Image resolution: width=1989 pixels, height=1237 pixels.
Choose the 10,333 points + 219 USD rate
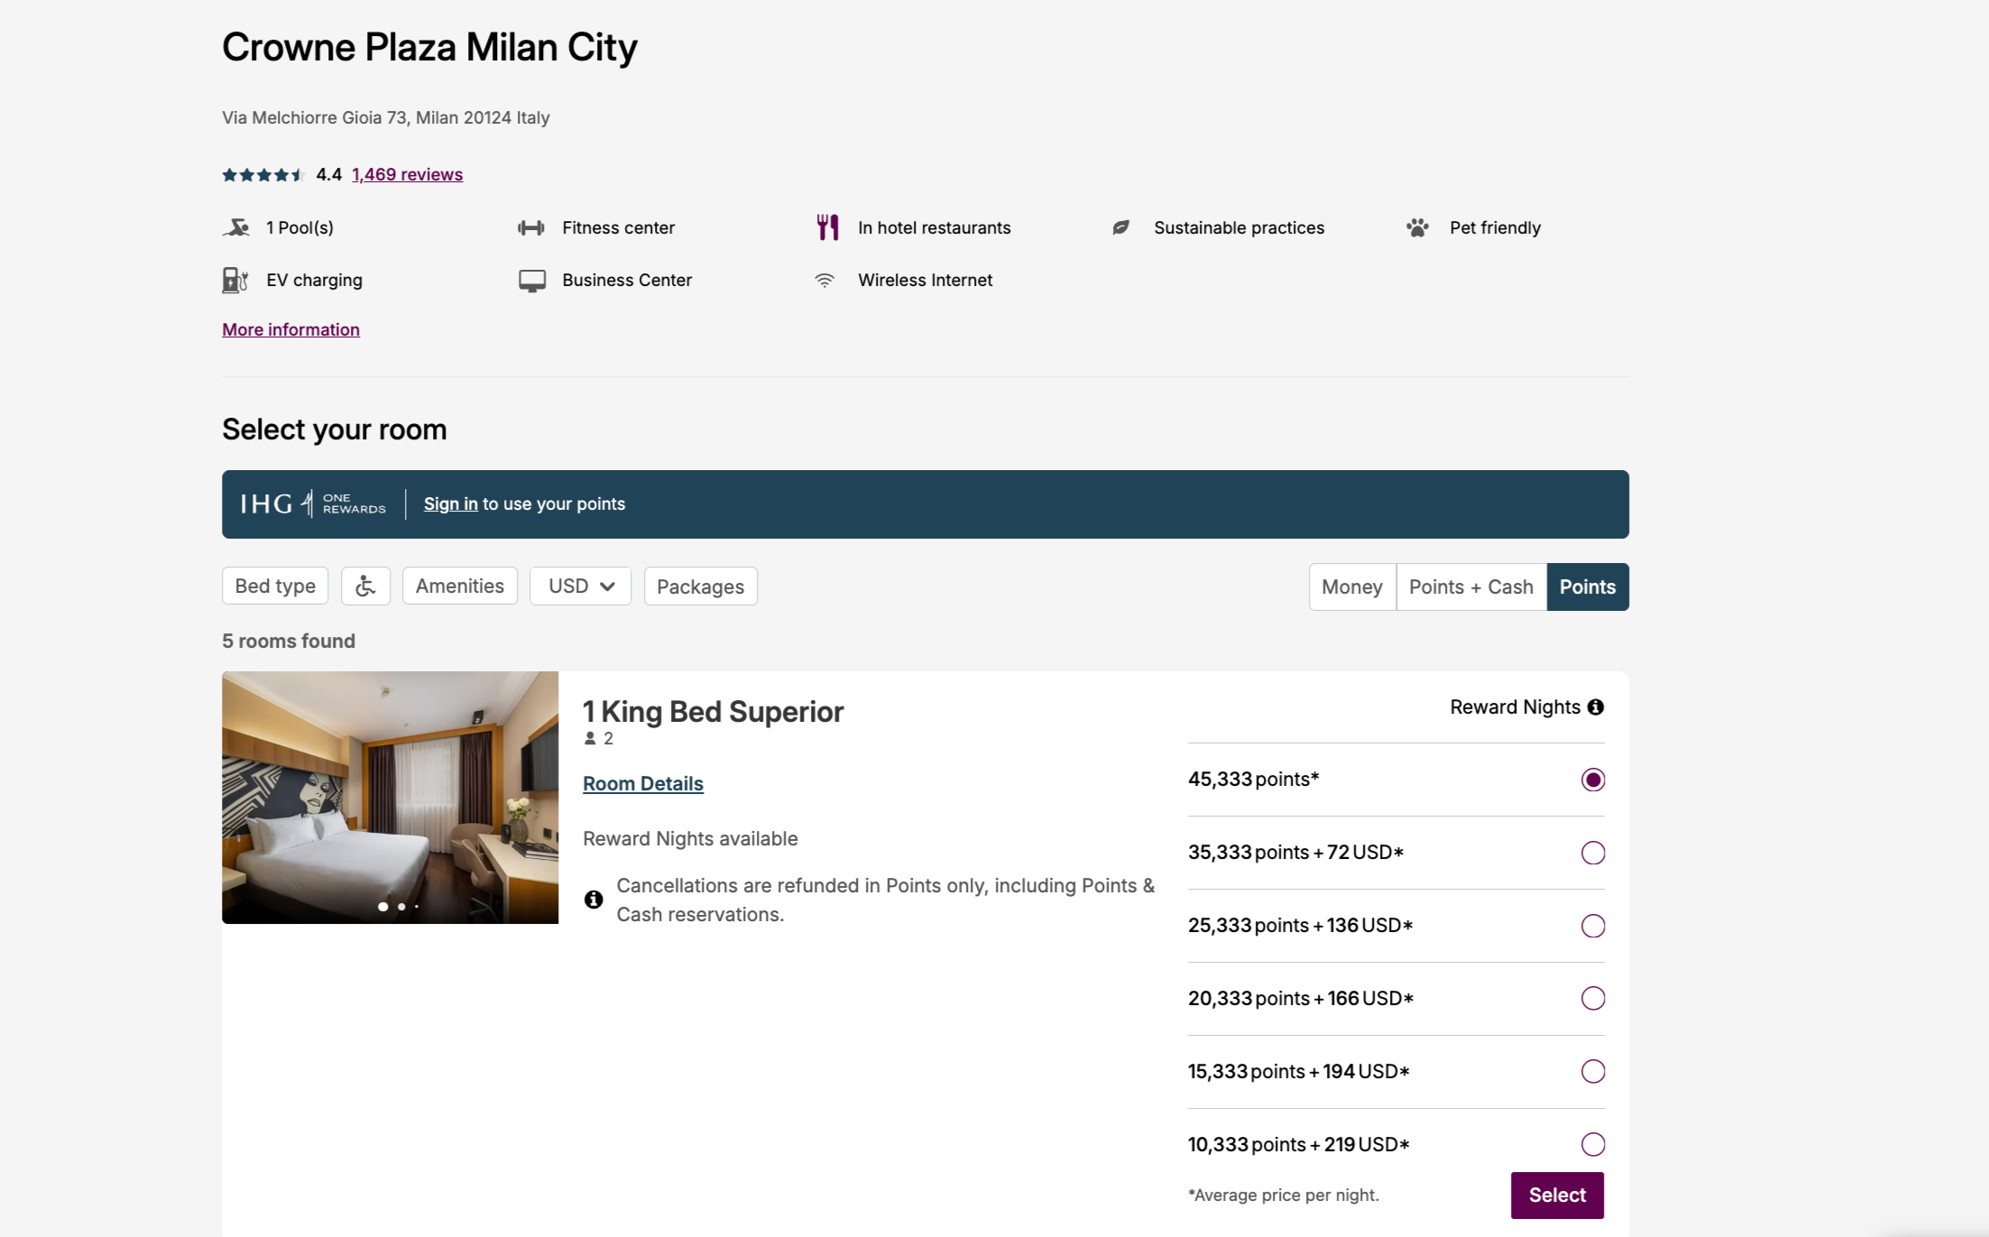(x=1592, y=1144)
